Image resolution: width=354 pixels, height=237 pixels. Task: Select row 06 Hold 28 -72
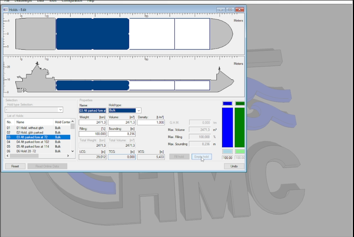[x=38, y=151]
